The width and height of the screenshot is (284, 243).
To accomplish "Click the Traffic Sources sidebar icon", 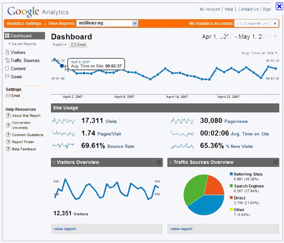I will pyautogui.click(x=8, y=61).
